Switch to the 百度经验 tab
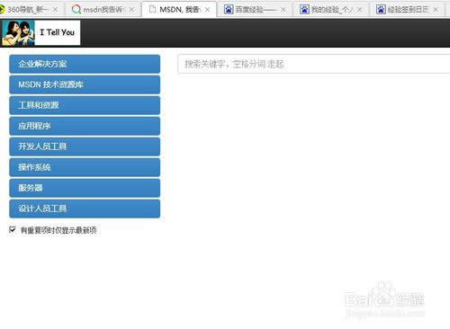 point(255,10)
